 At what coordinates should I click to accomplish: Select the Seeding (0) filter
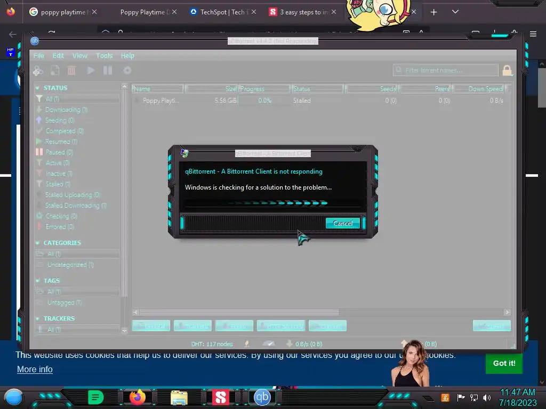point(60,120)
